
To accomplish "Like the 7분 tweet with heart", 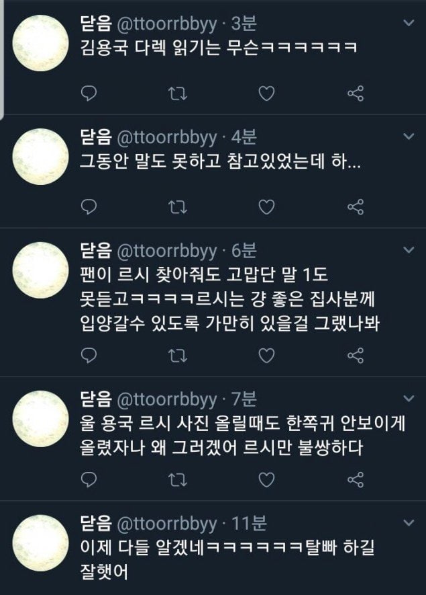I will click(x=266, y=479).
